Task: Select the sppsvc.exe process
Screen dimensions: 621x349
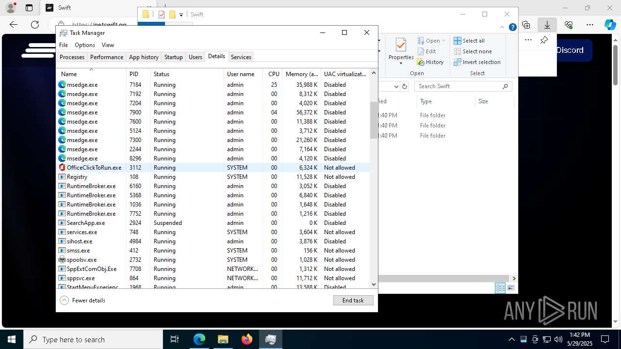Action: [213, 278]
